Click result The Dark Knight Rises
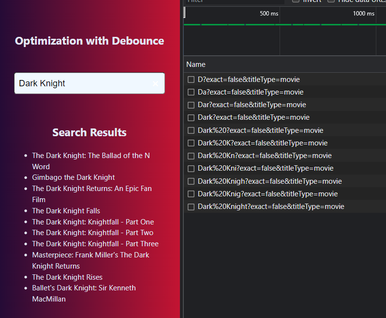 pyautogui.click(x=67, y=277)
